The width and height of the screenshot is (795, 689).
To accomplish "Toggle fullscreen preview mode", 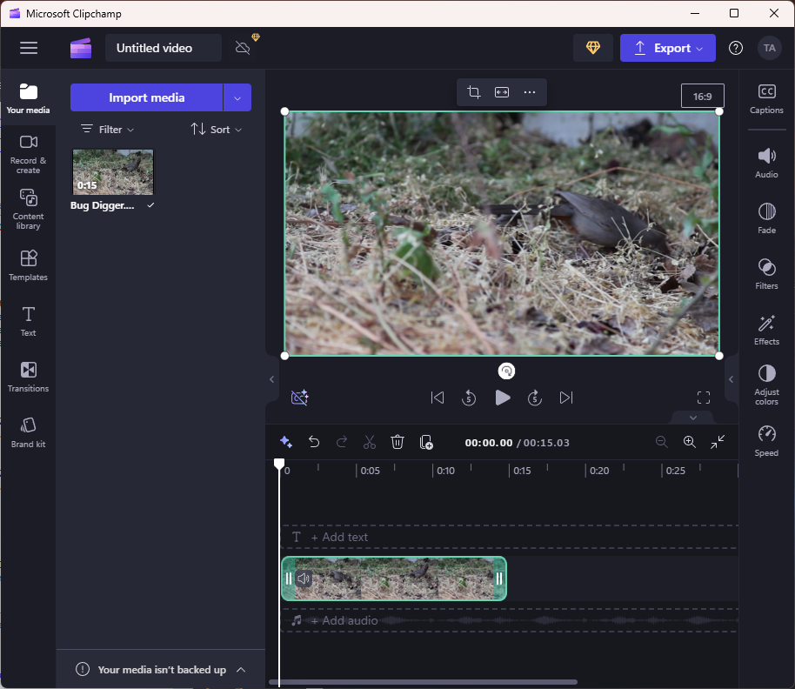I will tap(704, 398).
